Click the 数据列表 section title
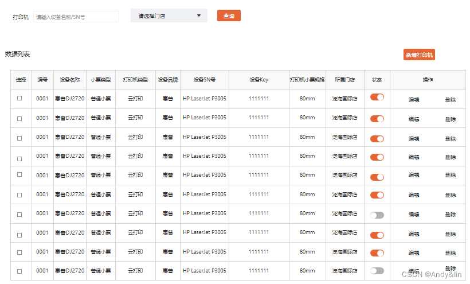The height and width of the screenshot is (284, 470). tap(17, 54)
